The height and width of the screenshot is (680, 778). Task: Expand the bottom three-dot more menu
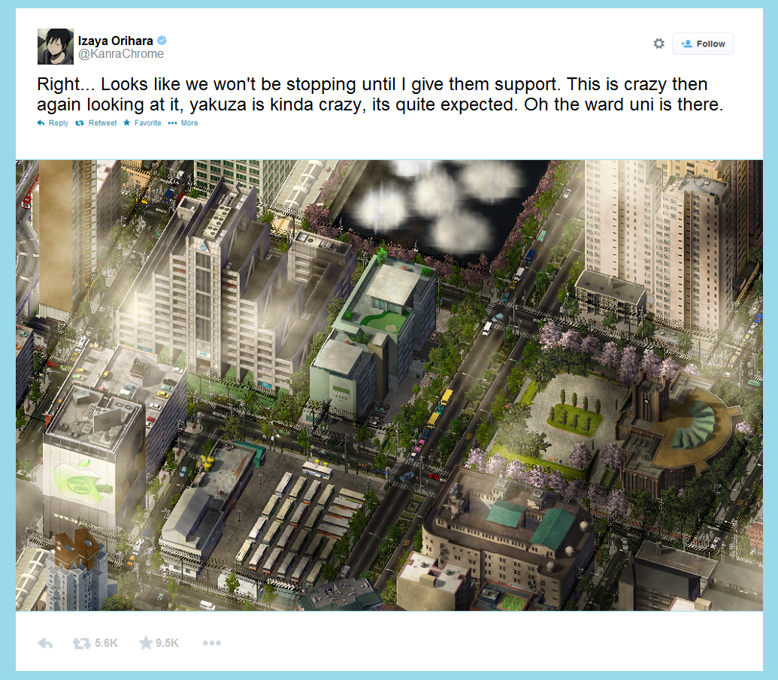pyautogui.click(x=212, y=643)
